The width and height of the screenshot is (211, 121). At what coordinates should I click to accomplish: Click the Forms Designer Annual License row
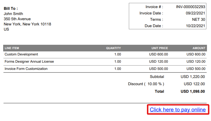[x=29, y=62]
